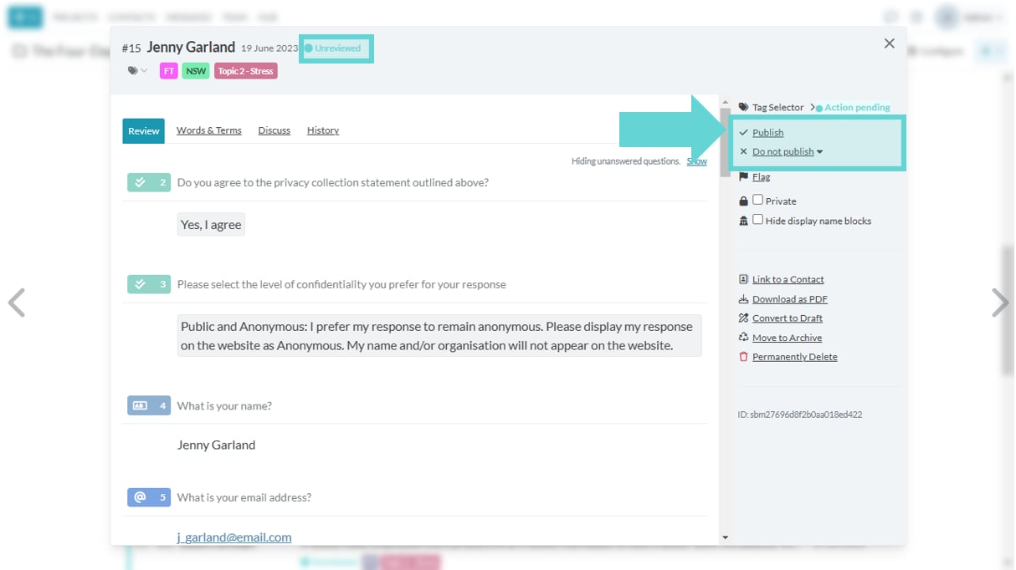Click the Publish checkmark icon

tap(743, 133)
